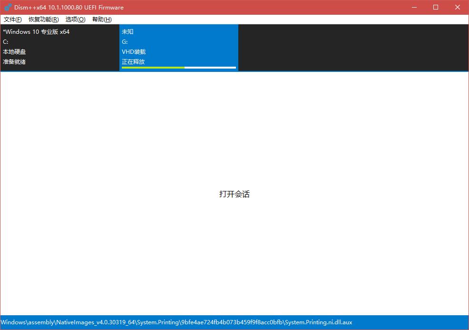The image size is (469, 330).
Task: Click the 正在释放 status text
Action: [133, 62]
